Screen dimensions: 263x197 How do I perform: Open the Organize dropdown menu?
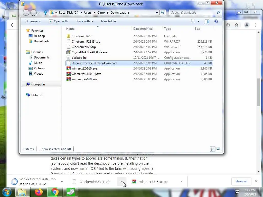(33, 21)
